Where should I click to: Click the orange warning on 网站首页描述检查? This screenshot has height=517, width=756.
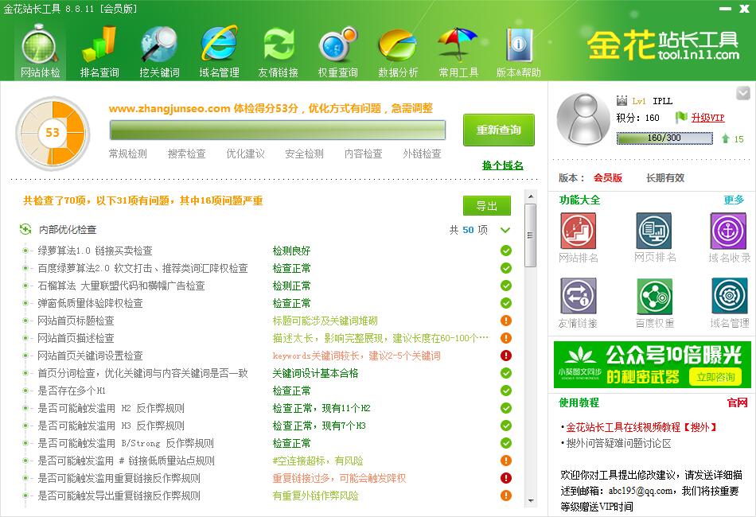coord(506,338)
